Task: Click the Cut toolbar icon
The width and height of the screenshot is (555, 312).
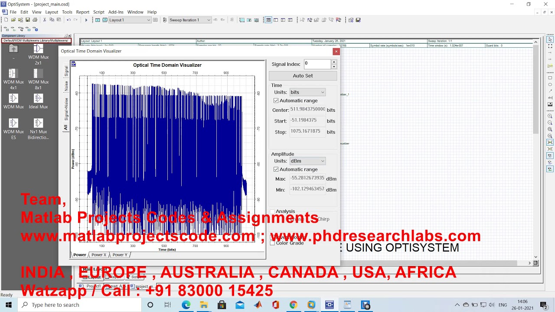Action: pyautogui.click(x=44, y=20)
